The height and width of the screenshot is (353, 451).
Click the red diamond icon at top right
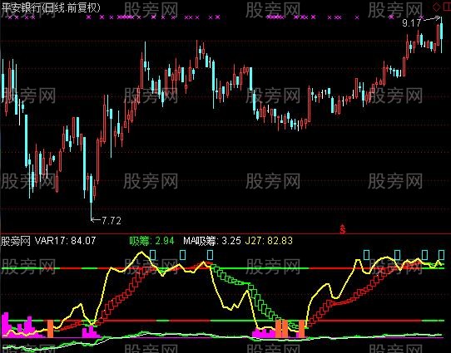[x=436, y=7]
